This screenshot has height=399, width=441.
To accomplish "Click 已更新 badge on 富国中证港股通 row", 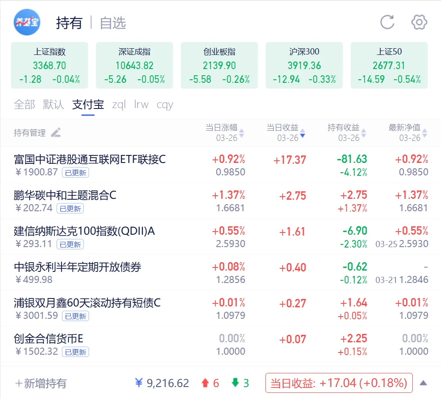I will 75,173.
